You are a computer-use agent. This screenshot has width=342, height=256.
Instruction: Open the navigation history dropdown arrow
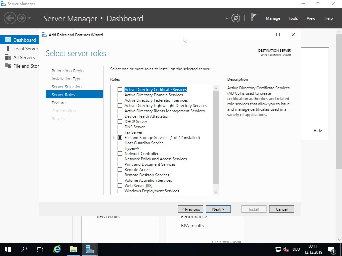[29, 18]
